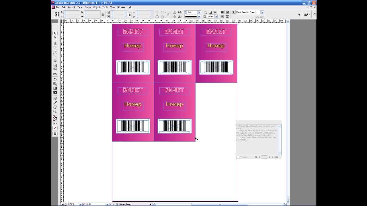Click the Never Saved status text

pos(125,204)
